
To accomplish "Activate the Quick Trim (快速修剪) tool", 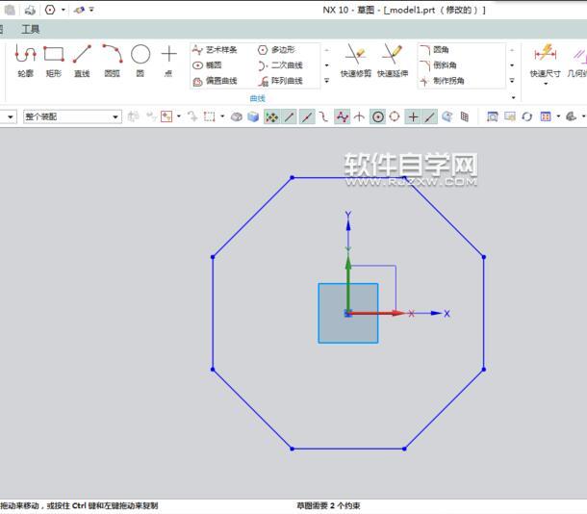I will pos(356,61).
